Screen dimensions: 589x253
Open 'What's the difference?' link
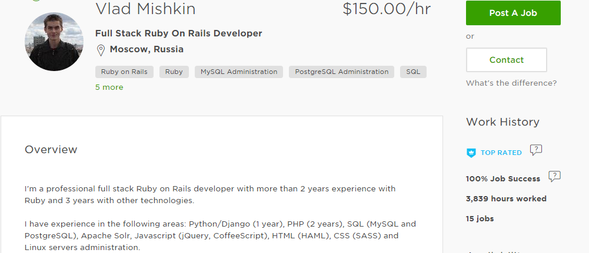511,83
